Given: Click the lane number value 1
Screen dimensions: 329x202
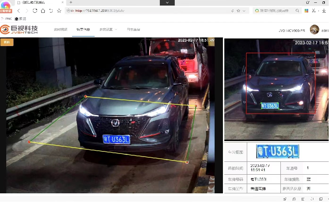Looking at the screenshot, I should (x=308, y=168).
